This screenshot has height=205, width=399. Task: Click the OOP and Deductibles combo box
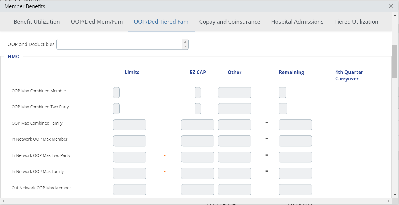(119, 44)
